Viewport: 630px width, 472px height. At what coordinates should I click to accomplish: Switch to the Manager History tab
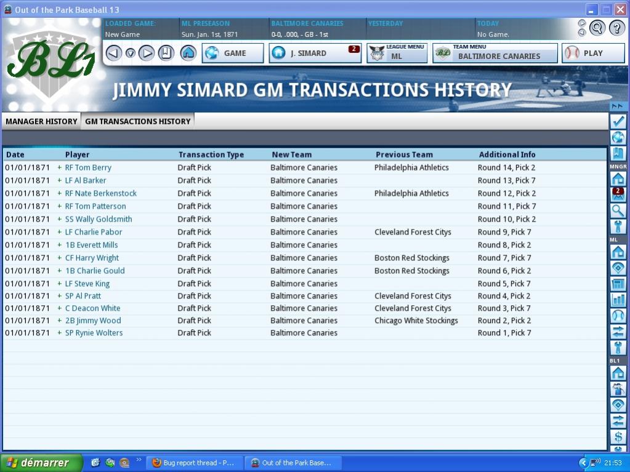41,121
